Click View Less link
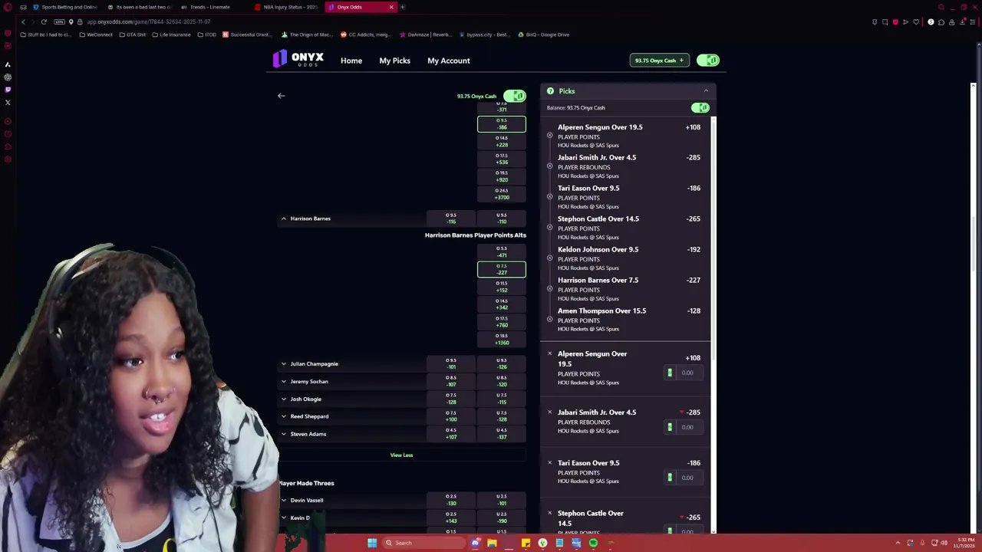The image size is (982, 552). [x=401, y=455]
